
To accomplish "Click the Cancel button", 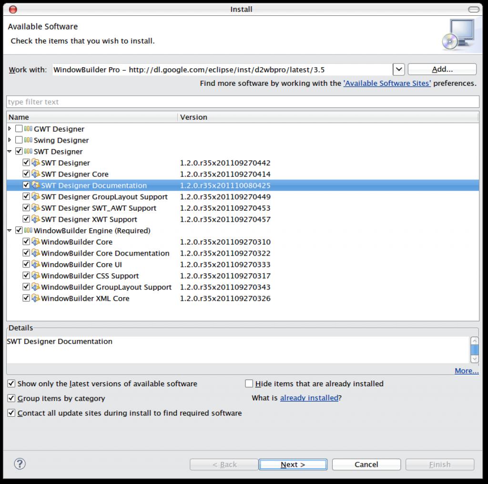I will point(366,464).
